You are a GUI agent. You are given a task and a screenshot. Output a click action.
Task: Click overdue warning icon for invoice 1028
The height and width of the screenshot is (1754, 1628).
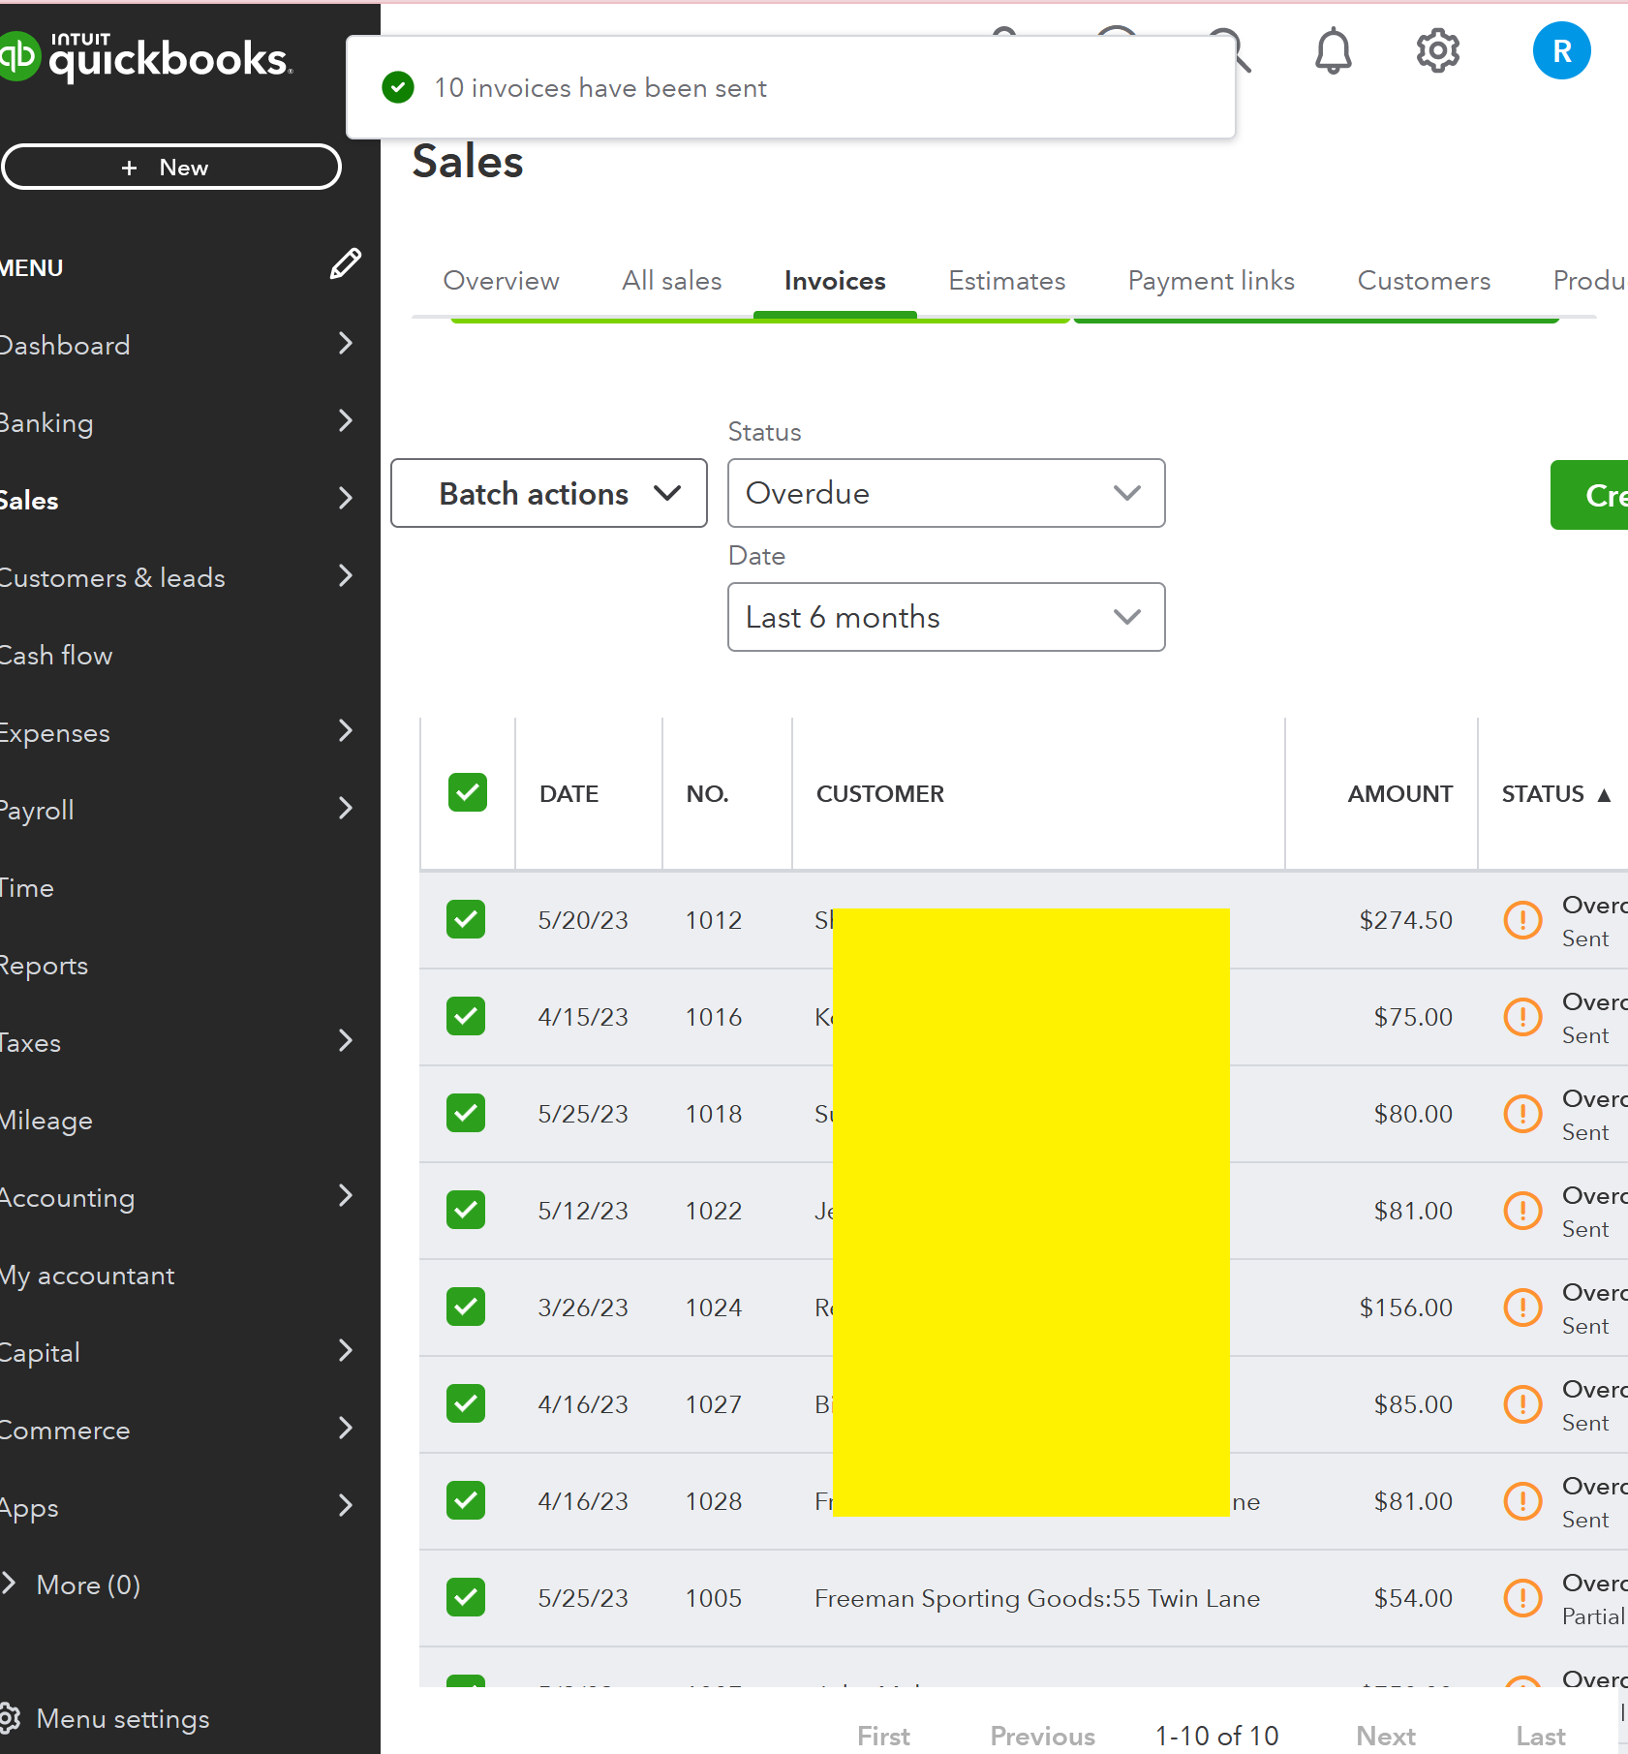tap(1522, 1500)
